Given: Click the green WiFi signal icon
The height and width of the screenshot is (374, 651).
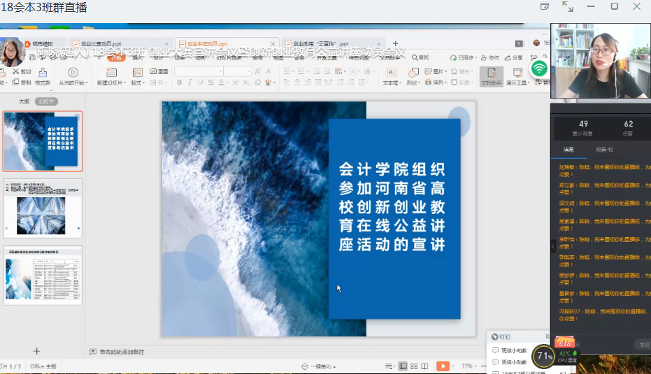Looking at the screenshot, I should (x=538, y=69).
